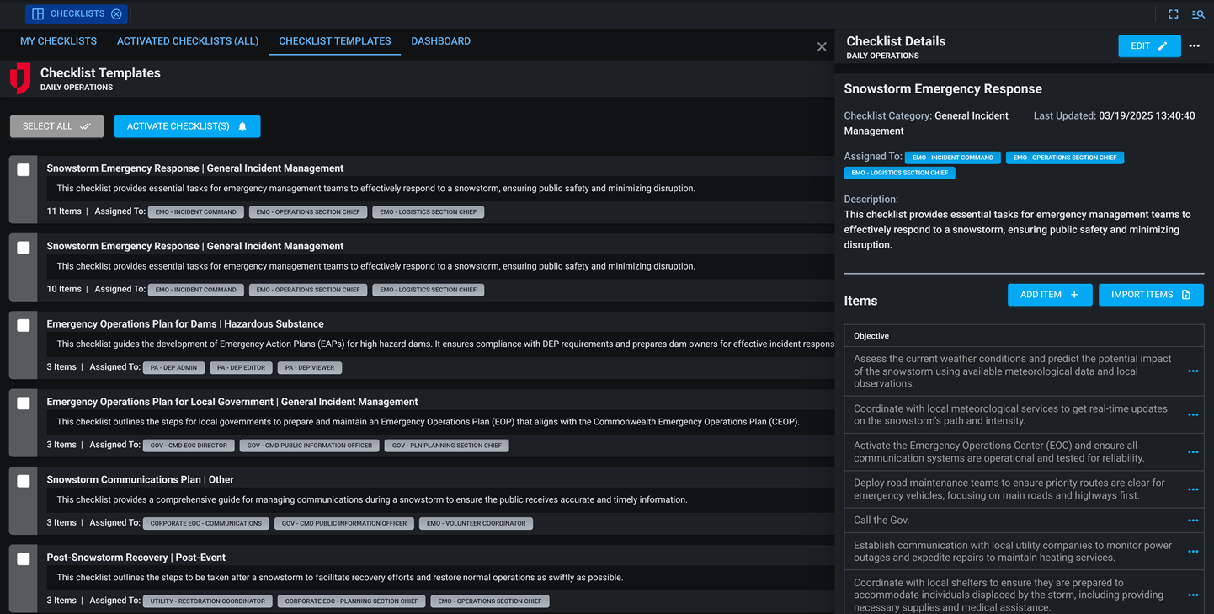The width and height of the screenshot is (1214, 614).
Task: Open the options menu for Call the Gov item
Action: pos(1193,520)
